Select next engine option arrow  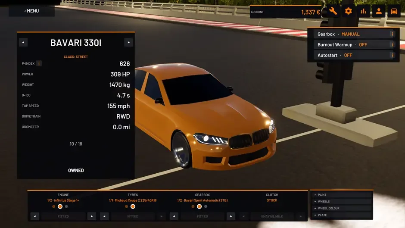click(92, 216)
